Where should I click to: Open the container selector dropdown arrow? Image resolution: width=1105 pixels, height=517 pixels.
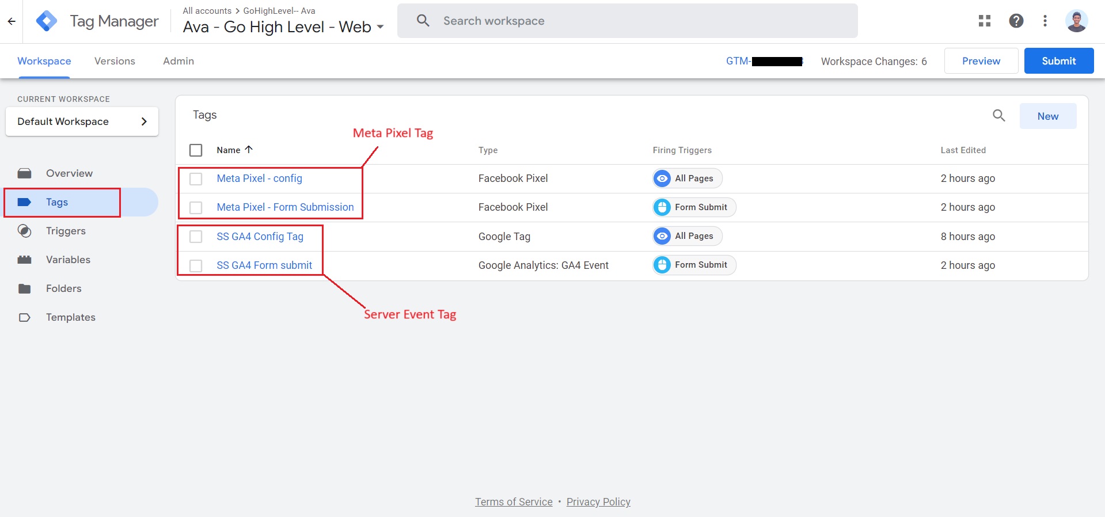click(x=380, y=27)
